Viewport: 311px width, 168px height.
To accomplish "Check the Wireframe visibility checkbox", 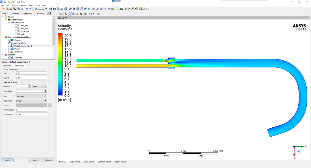I will (9, 52).
